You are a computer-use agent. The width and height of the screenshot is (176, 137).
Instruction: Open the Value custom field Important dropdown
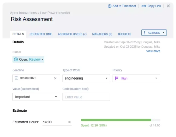(36, 97)
